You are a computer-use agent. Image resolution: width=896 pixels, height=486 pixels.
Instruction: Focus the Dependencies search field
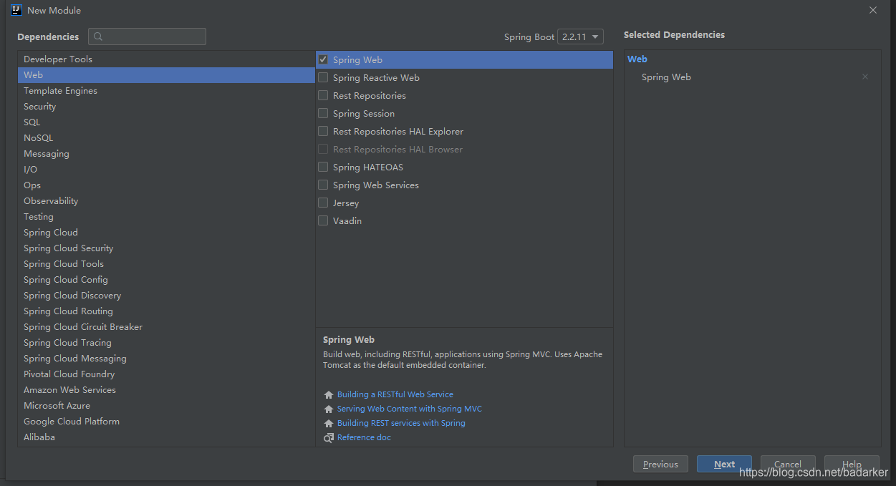147,37
